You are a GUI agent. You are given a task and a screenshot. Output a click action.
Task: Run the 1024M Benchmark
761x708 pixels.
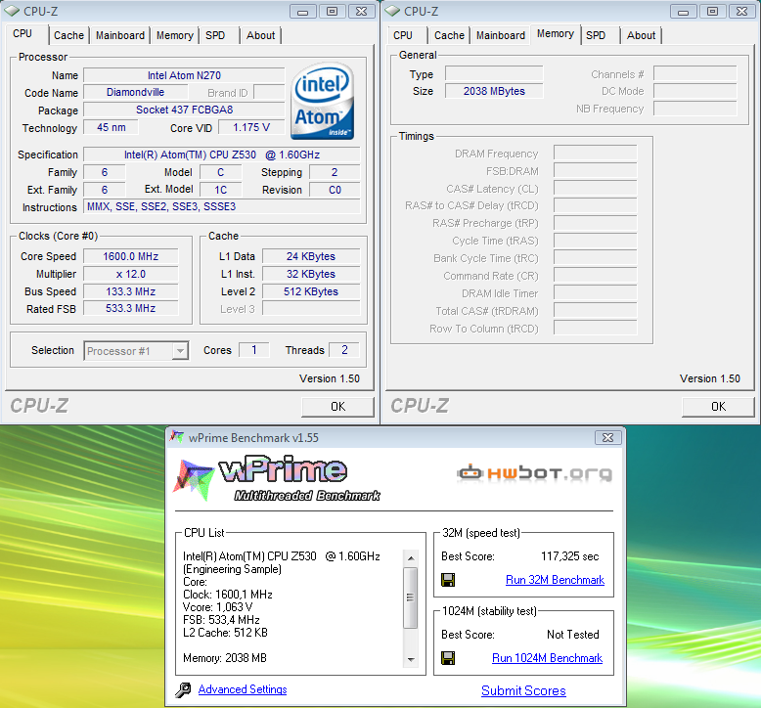(x=547, y=658)
